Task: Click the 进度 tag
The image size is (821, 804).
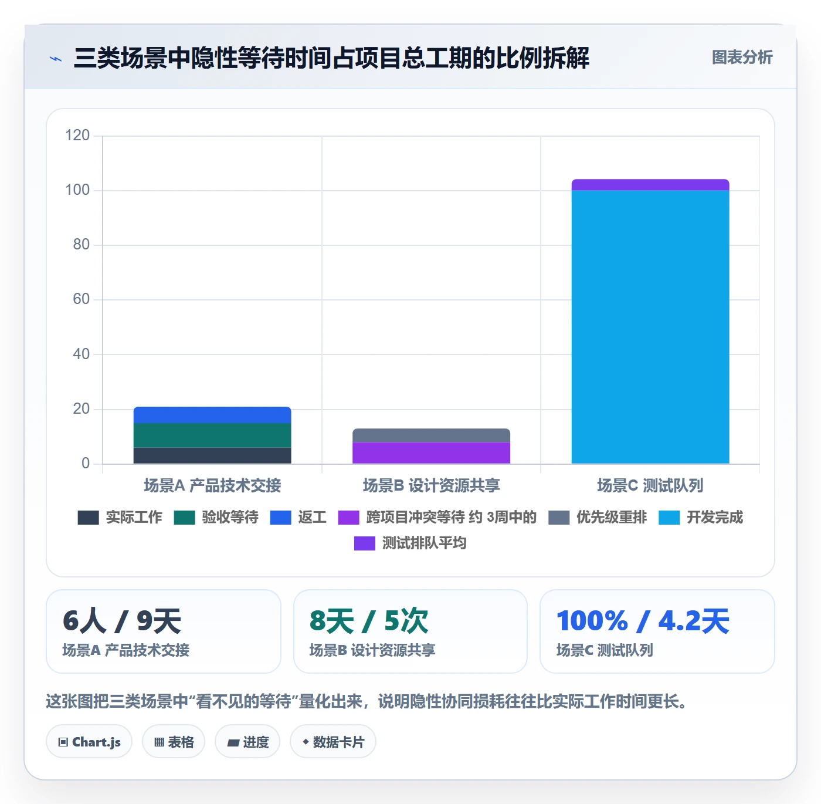Action: [247, 742]
